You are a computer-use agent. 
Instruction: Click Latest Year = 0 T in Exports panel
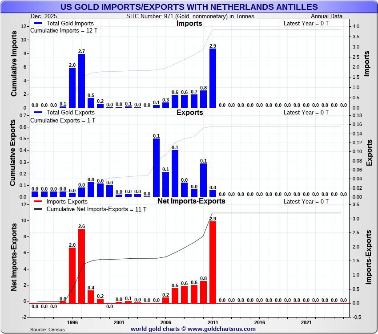306,113
